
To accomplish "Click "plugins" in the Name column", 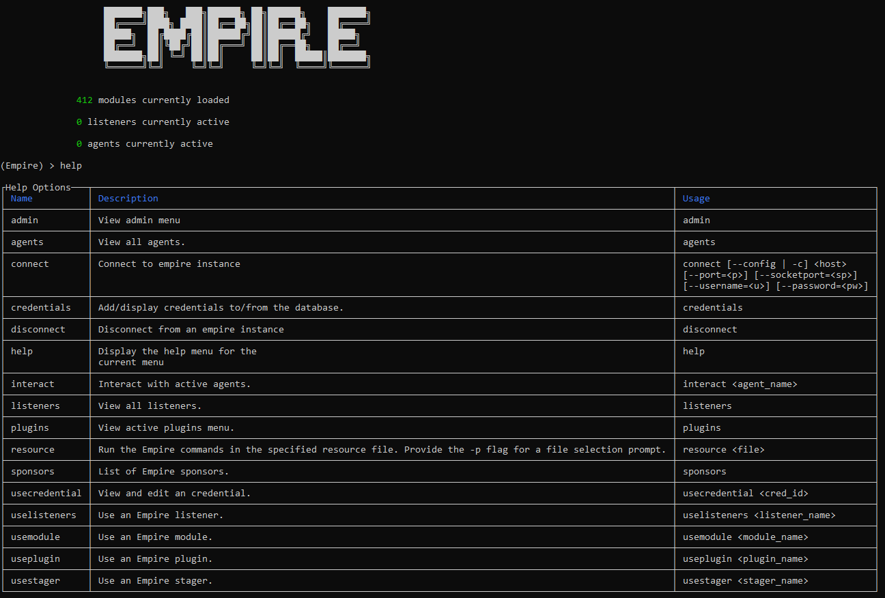I will [x=30, y=428].
